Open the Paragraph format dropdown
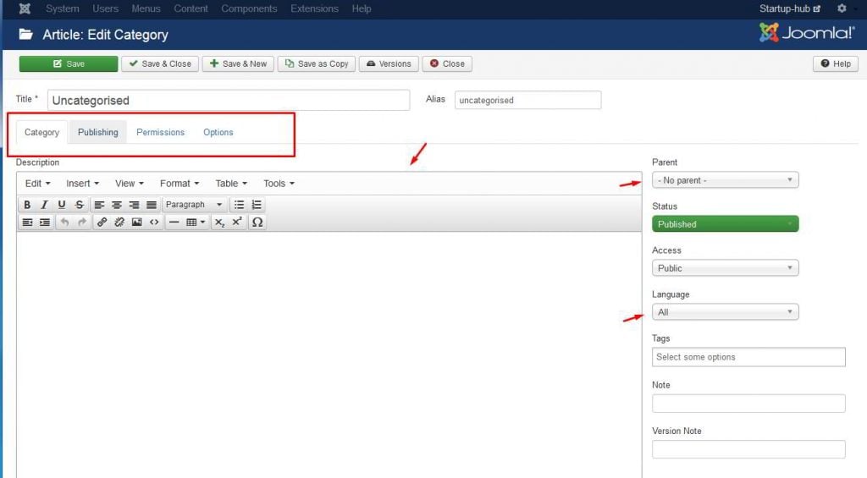Viewport: 867px width, 478px height. [x=194, y=205]
